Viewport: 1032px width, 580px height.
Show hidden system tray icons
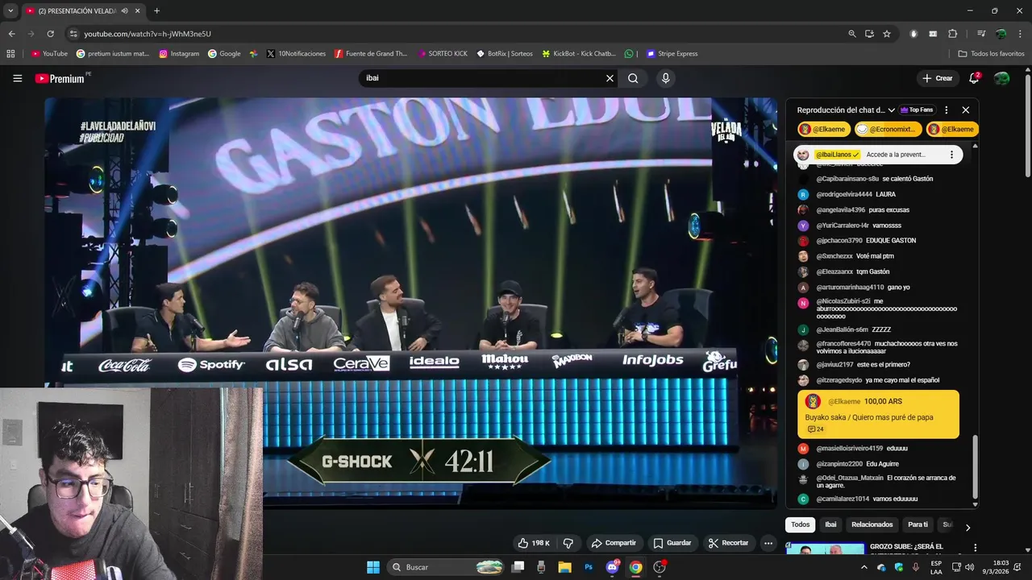(864, 567)
